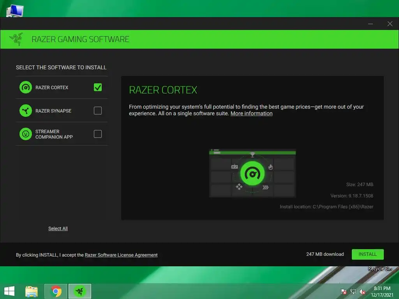
Task: Select the RAZER SYNAPSE list entry label
Action: point(53,111)
